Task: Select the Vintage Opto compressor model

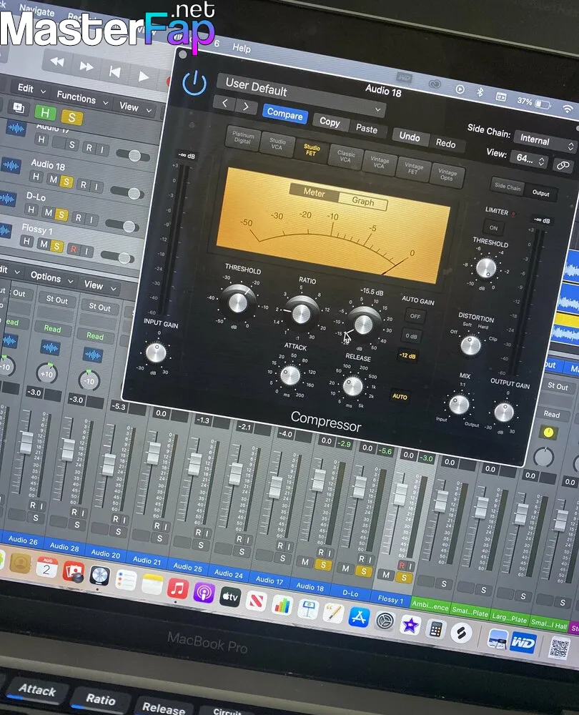Action: [x=447, y=175]
